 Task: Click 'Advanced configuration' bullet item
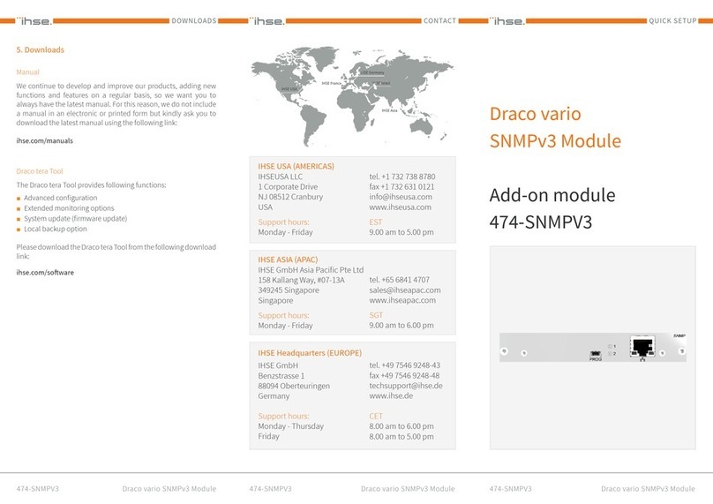pyautogui.click(x=61, y=198)
